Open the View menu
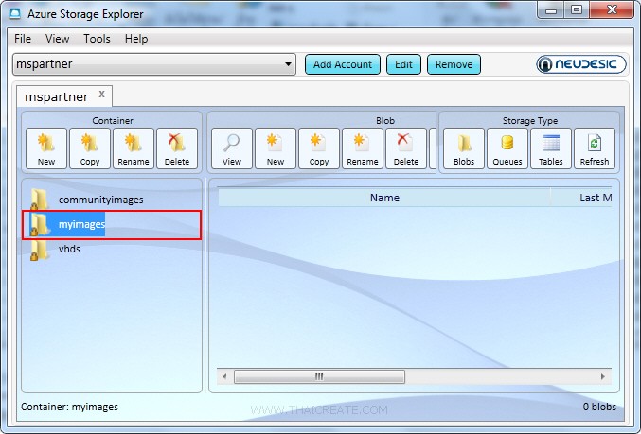Image resolution: width=641 pixels, height=434 pixels. point(57,39)
